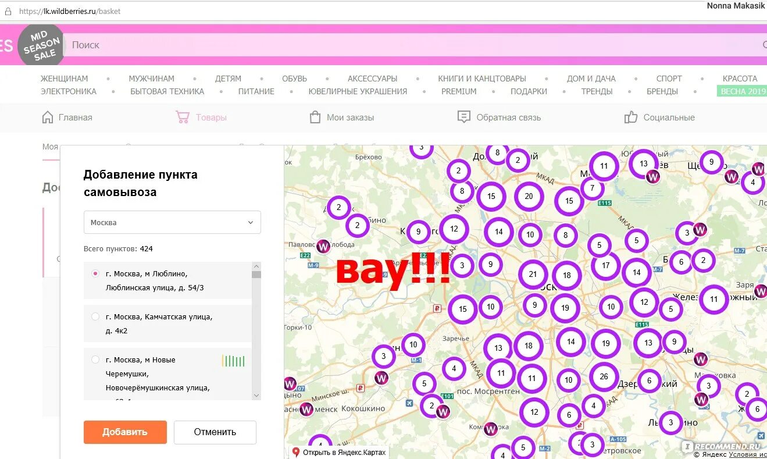Viewport: 767px width, 459px height.
Task: Open the КРАСОТА category menu
Action: click(740, 79)
